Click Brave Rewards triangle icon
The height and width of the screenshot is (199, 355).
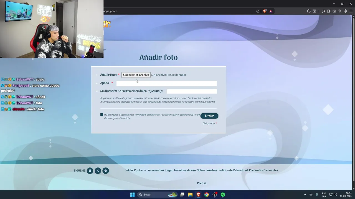pos(271,11)
